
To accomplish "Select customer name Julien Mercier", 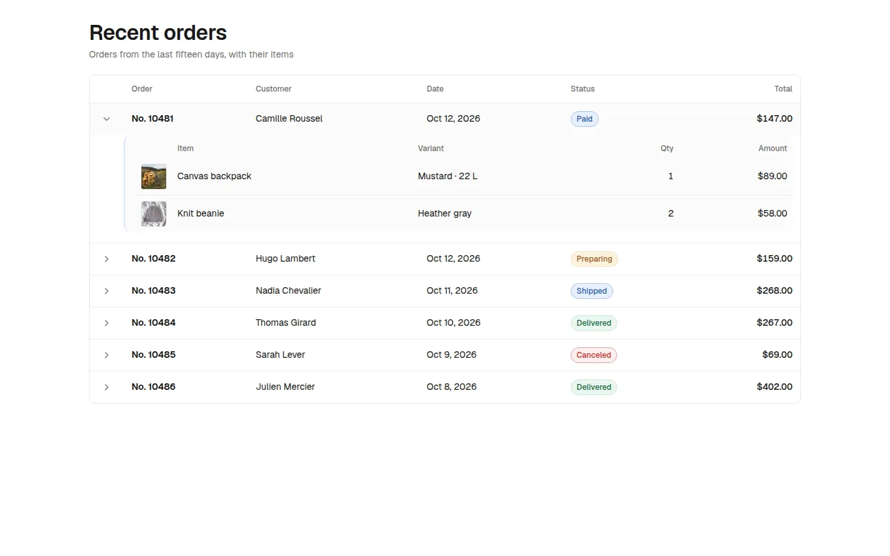I will point(285,387).
